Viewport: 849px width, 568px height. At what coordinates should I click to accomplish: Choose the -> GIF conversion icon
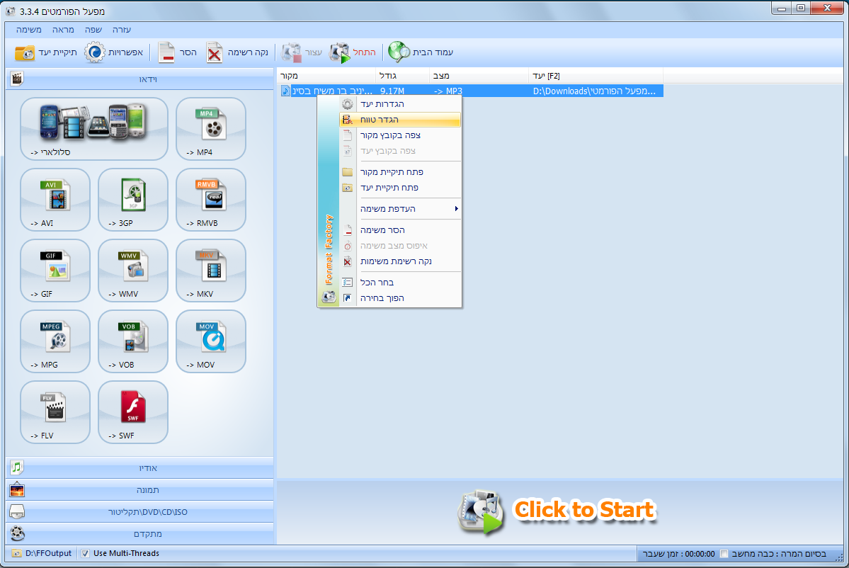(x=55, y=271)
